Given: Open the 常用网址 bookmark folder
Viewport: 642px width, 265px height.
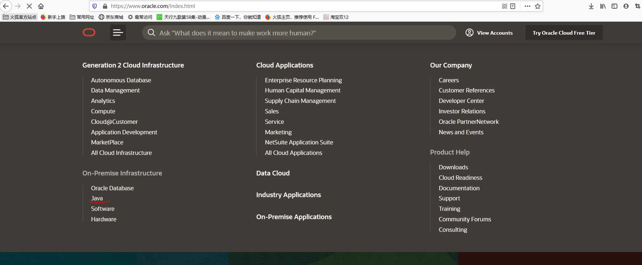Looking at the screenshot, I should pos(82,17).
